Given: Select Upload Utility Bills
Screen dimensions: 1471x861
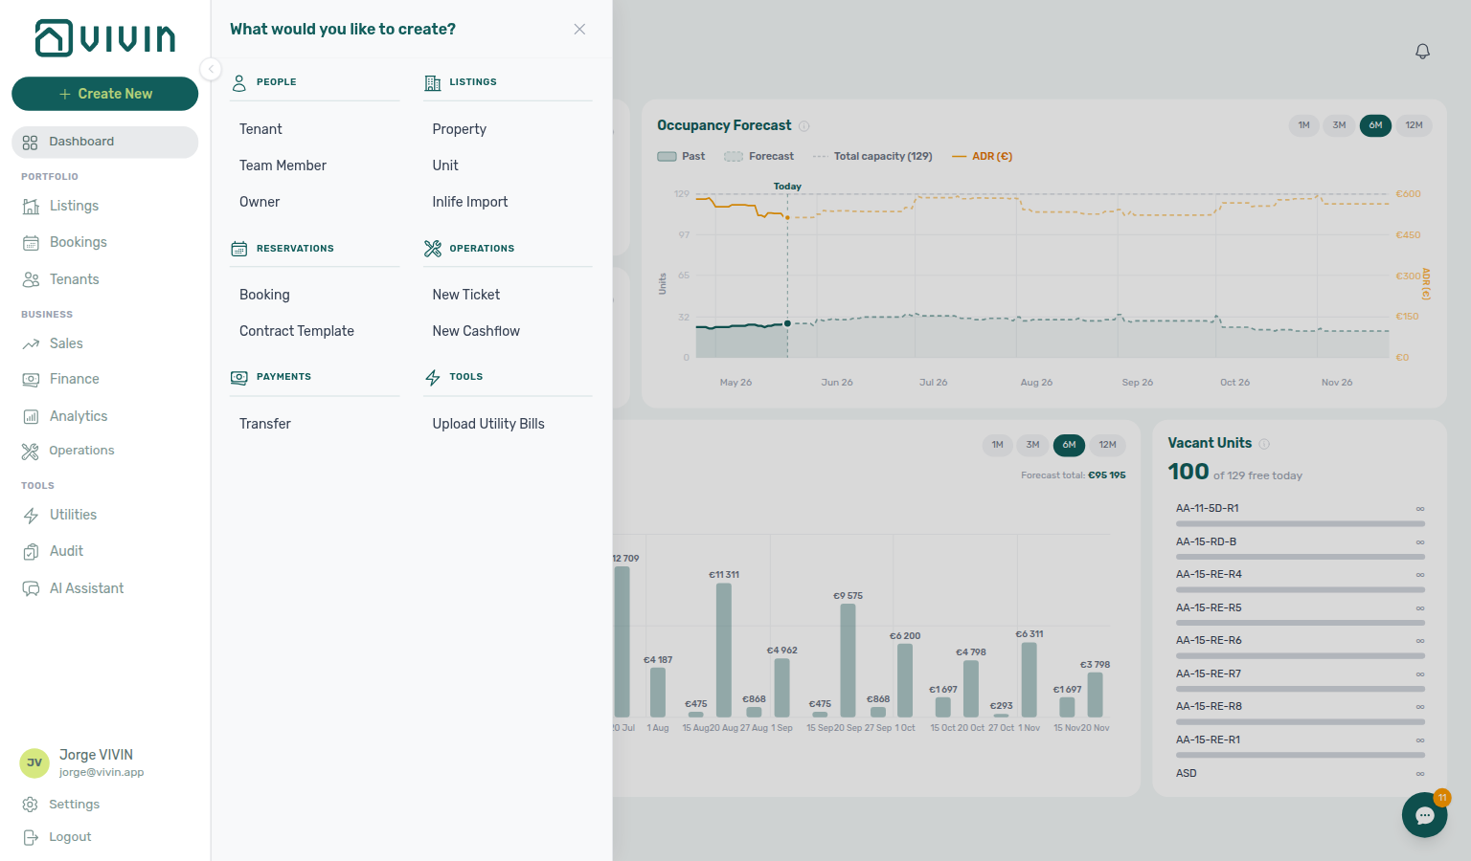Looking at the screenshot, I should tap(488, 424).
